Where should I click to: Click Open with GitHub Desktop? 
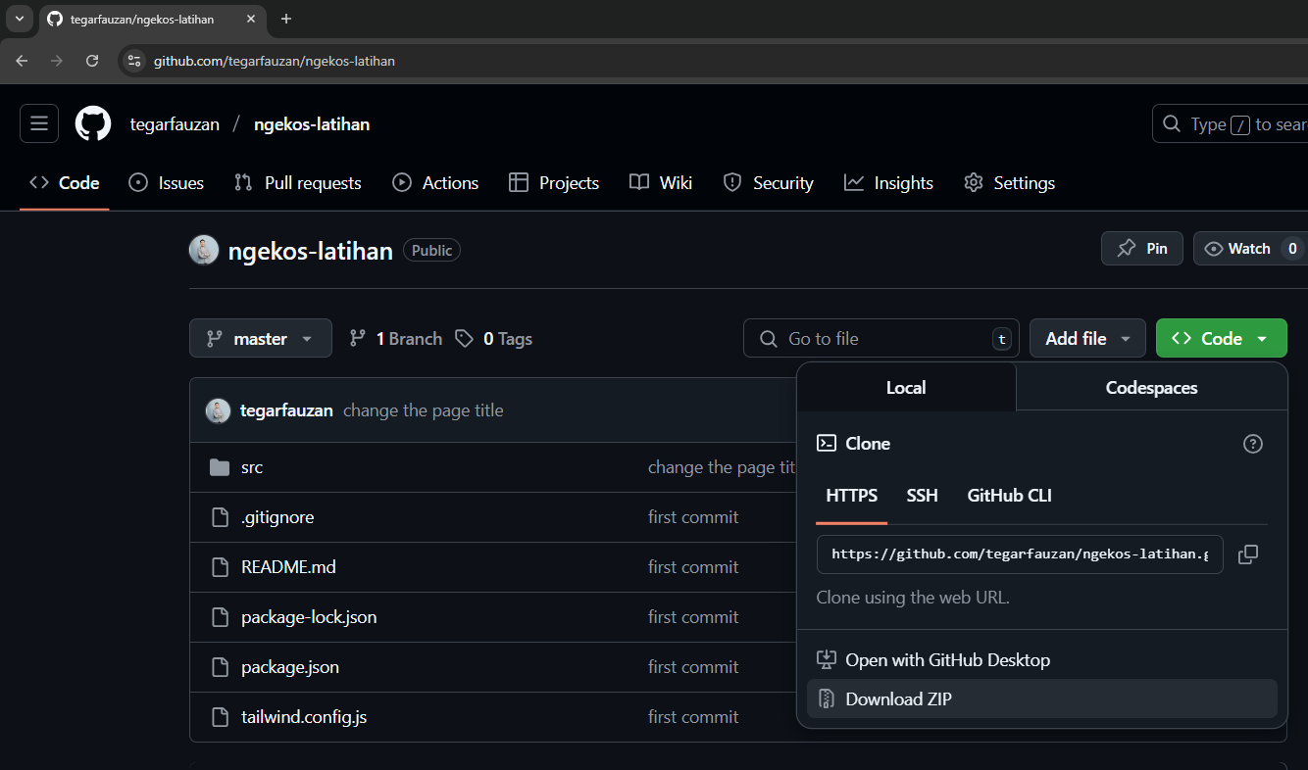1041,660
